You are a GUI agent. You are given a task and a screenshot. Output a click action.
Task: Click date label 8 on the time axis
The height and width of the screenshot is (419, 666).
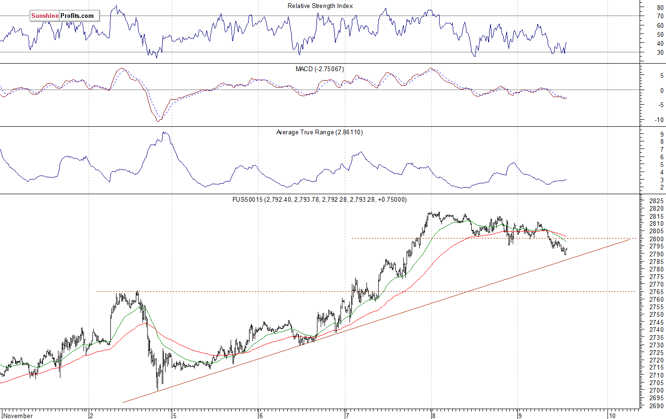pos(433,416)
